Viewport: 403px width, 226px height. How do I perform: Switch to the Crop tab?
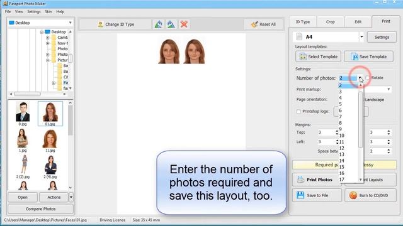coord(330,22)
